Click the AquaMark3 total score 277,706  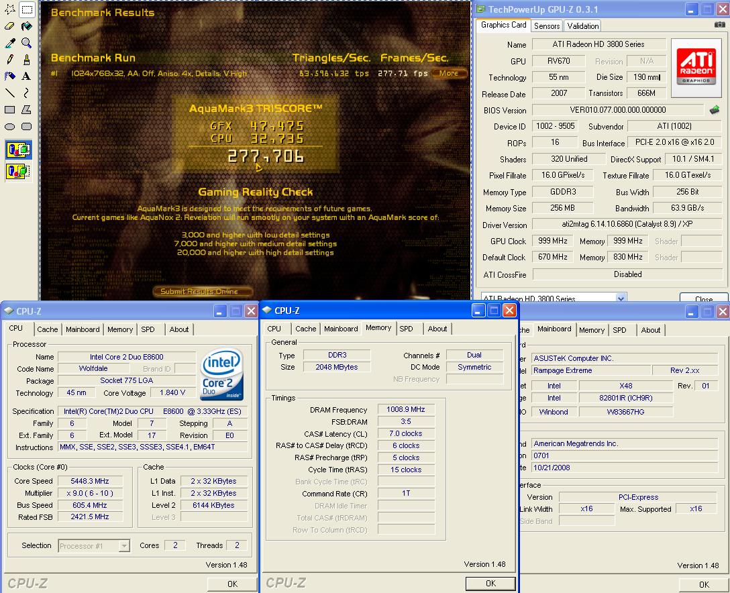(266, 156)
